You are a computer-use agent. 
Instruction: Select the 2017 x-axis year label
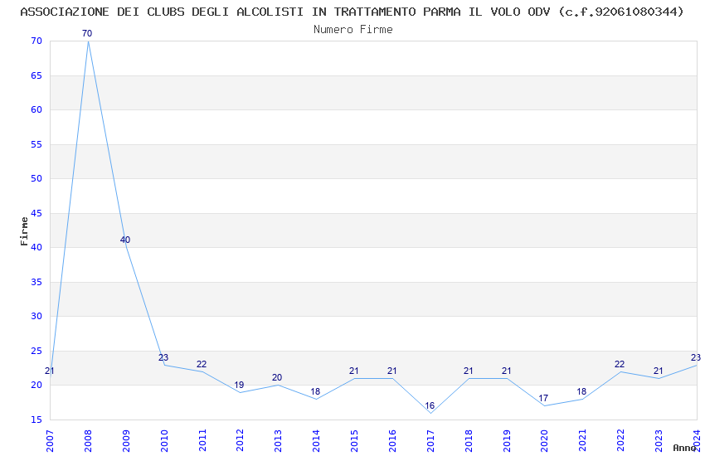[x=430, y=441]
